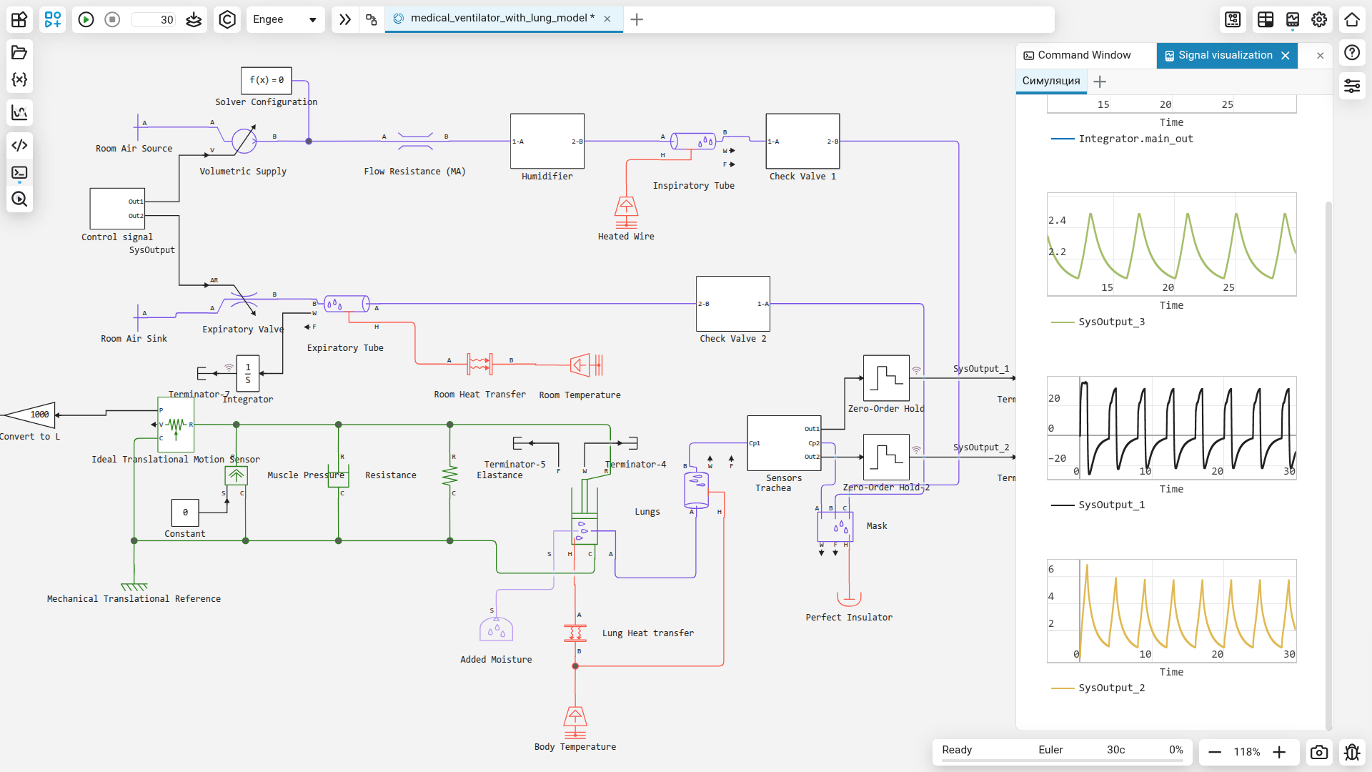Zoom out the canvas with minus
The image size is (1372, 772).
[1215, 752]
